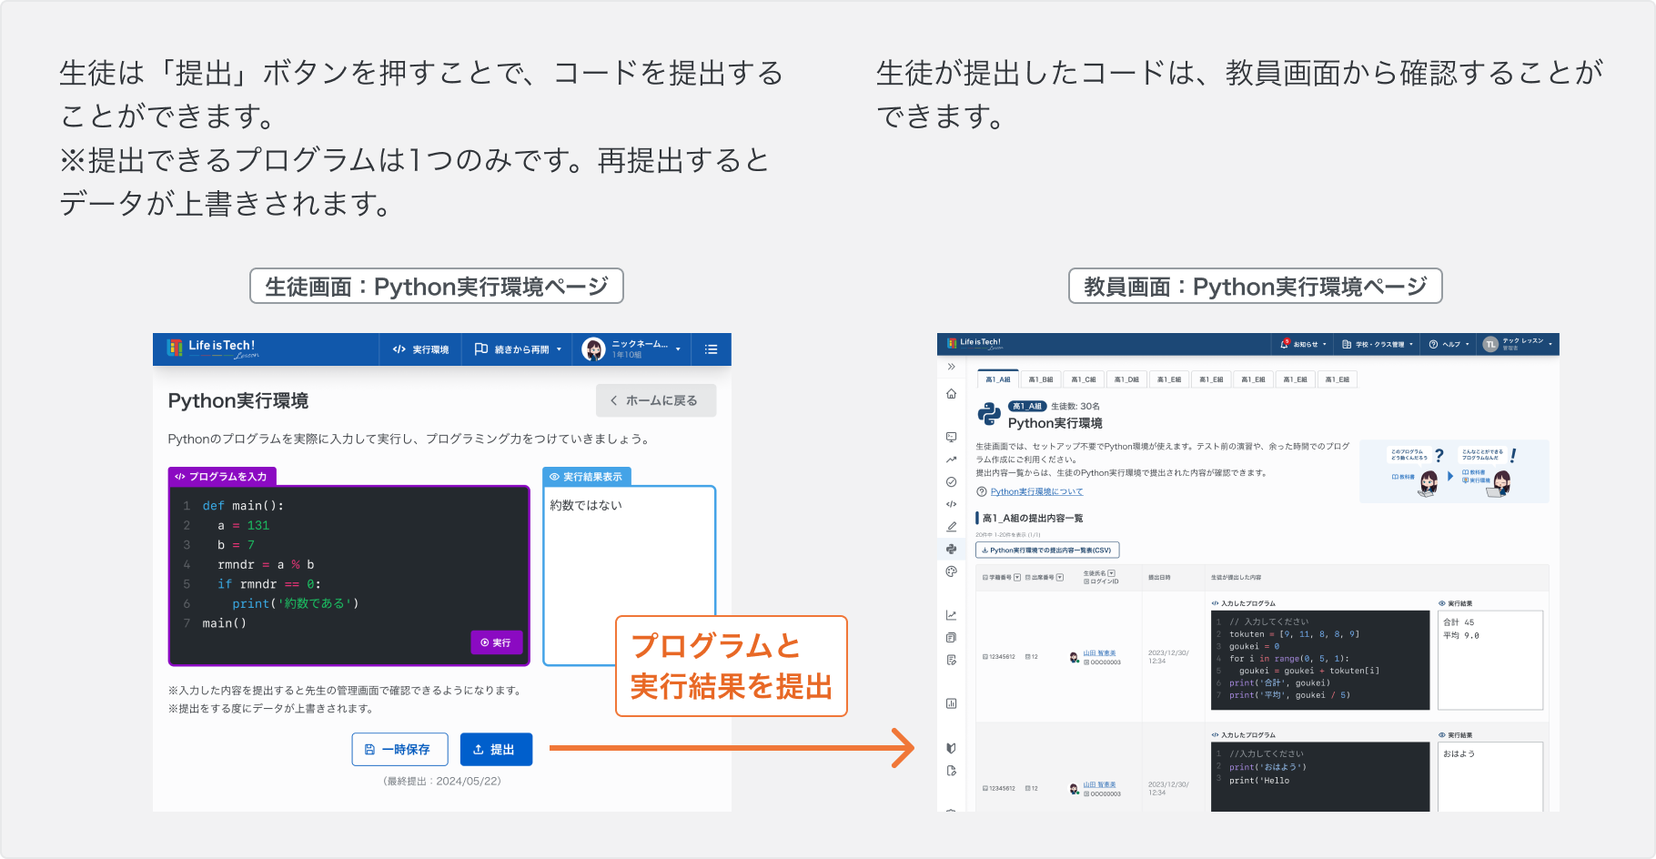Click second row's おはよう code block
Image resolution: width=1656 pixels, height=859 pixels.
pyautogui.click(x=1320, y=776)
